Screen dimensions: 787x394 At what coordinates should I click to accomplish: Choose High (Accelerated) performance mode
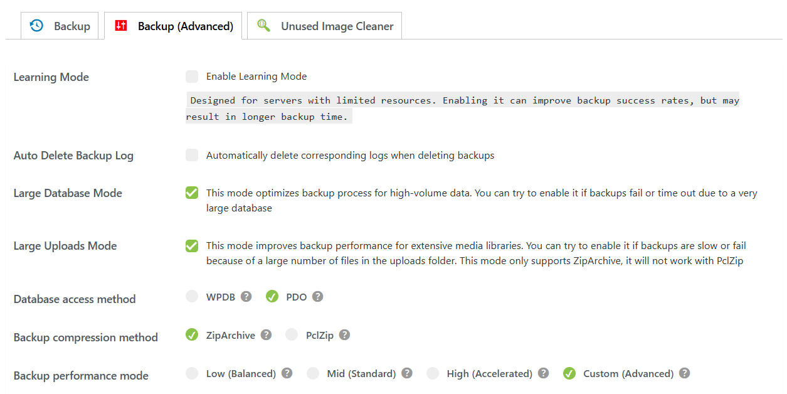coord(433,373)
